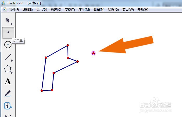Click the rightmost polygon vertex
Image resolution: width=182 pixels, height=117 pixels.
pyautogui.click(x=78, y=62)
